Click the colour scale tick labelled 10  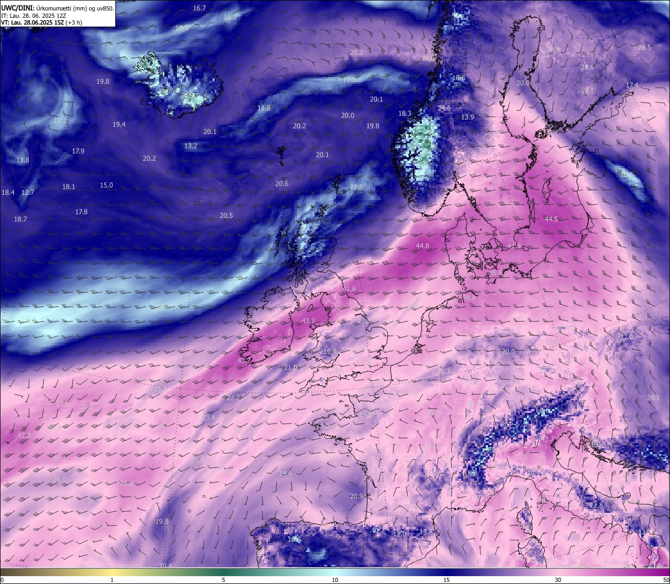pyautogui.click(x=335, y=580)
